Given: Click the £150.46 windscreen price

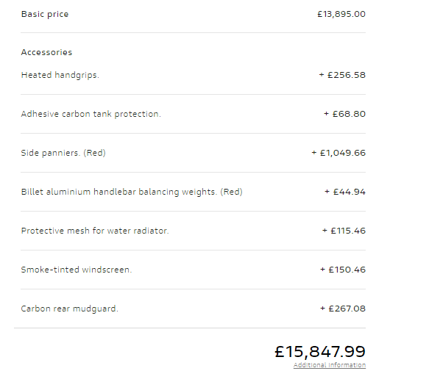Looking at the screenshot, I should point(343,270).
